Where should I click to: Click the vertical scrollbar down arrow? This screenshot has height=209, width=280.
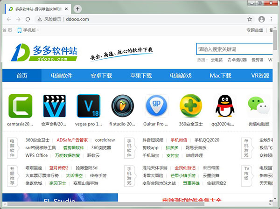(x=275, y=199)
